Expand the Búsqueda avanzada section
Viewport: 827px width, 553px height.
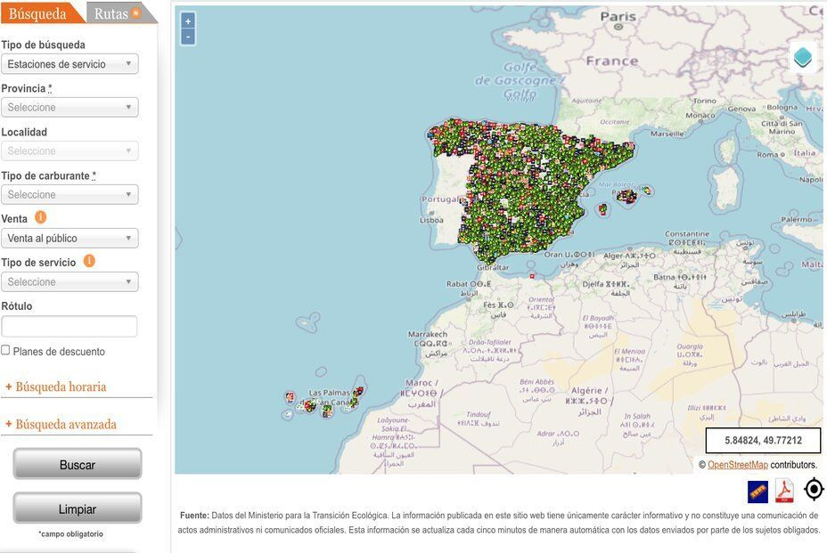[65, 425]
